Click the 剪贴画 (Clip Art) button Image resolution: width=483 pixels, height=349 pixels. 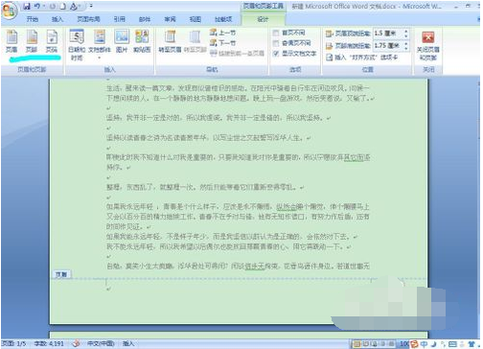point(142,41)
